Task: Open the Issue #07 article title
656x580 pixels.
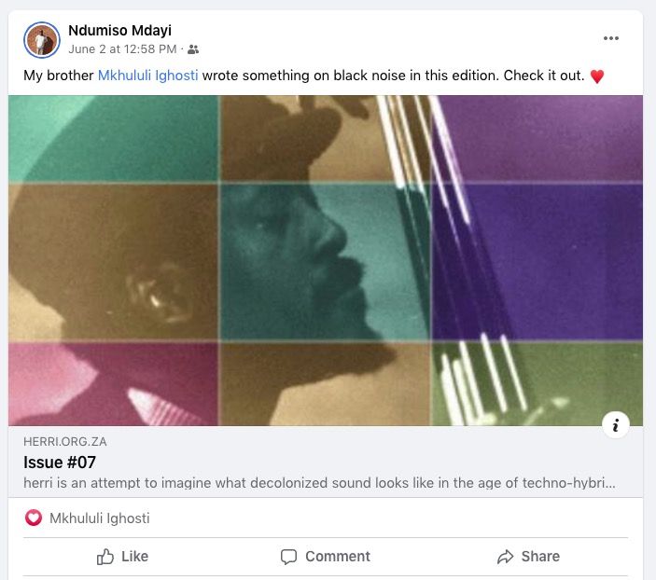Action: point(60,462)
